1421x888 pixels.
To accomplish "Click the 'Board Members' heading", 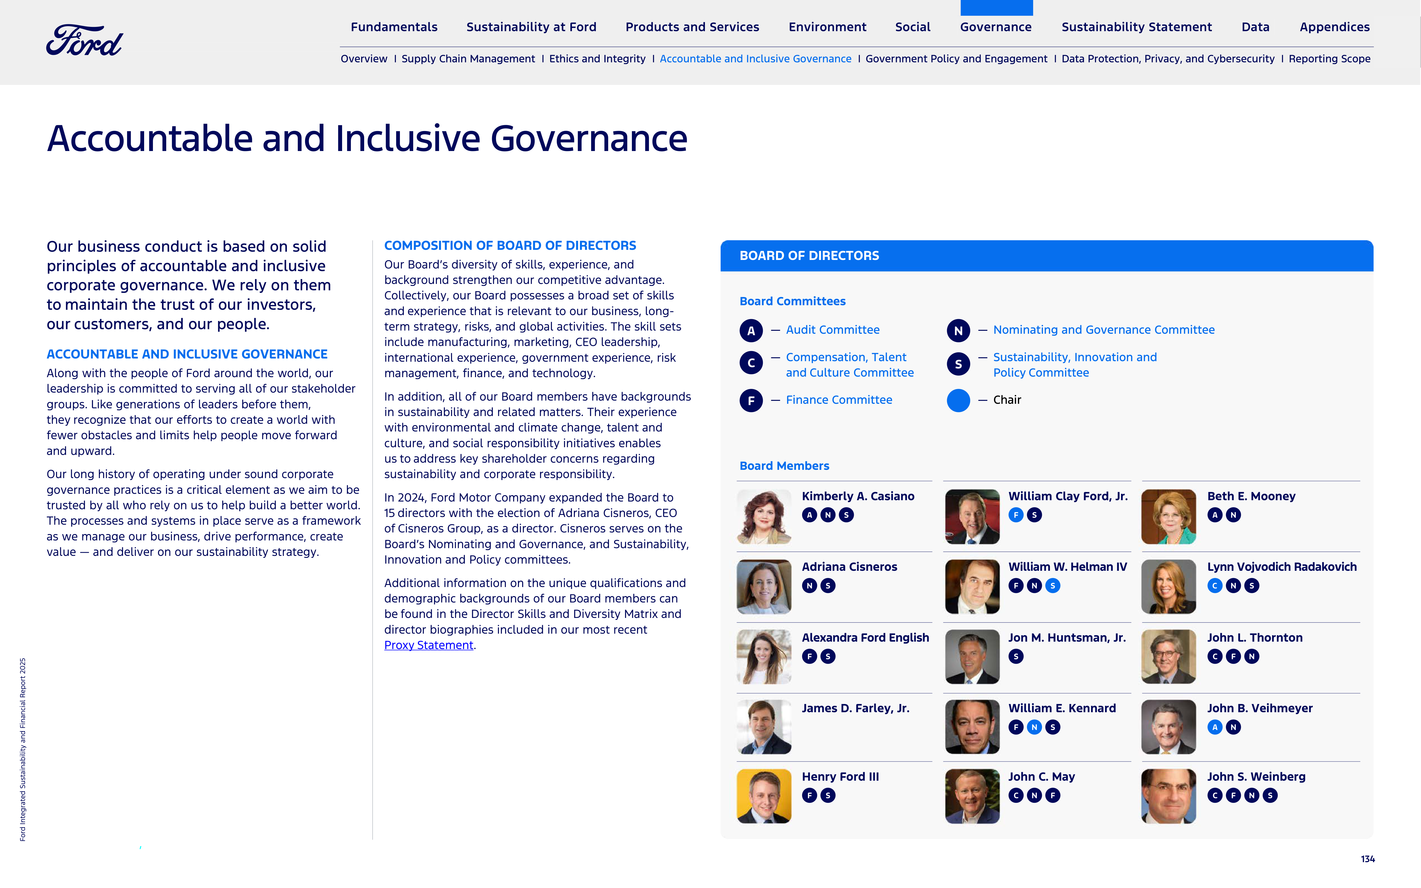I will click(784, 466).
